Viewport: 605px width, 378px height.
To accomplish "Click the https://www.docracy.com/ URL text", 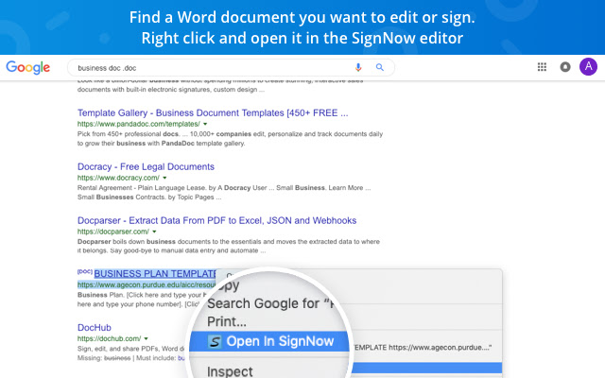I will (118, 178).
